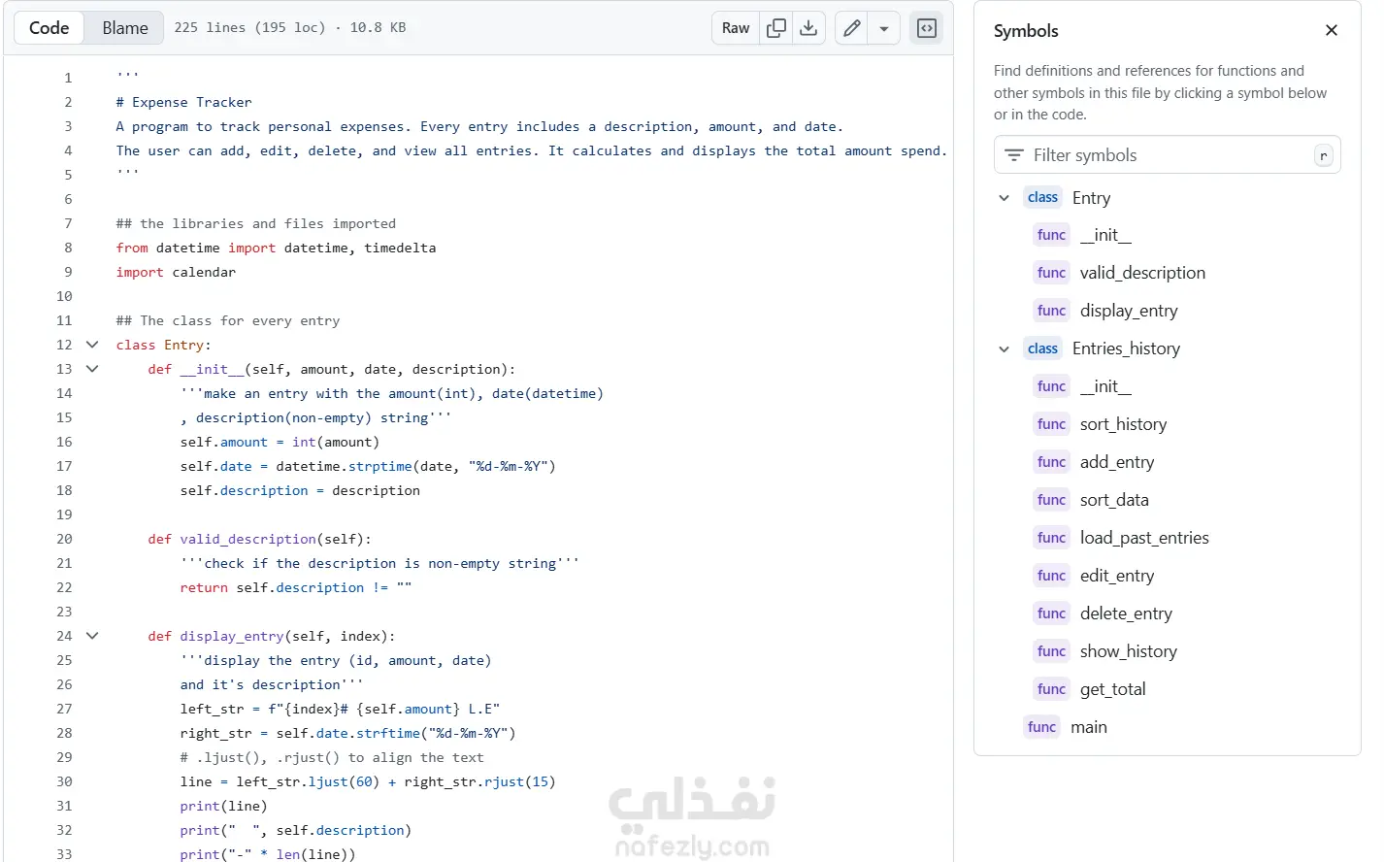Viewport: 1384px width, 862px height.
Task: Select __init__ under Entry class
Action: pyautogui.click(x=1105, y=235)
